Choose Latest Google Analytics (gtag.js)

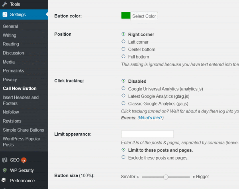123,96
